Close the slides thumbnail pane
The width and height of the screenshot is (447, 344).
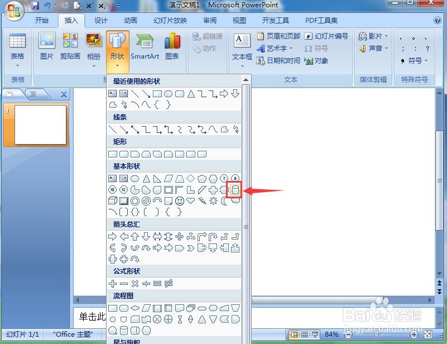point(64,94)
